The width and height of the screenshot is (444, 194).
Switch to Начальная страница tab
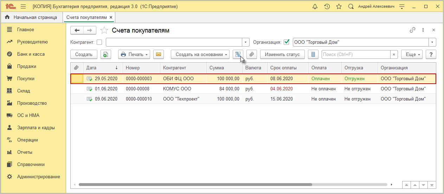click(x=32, y=17)
